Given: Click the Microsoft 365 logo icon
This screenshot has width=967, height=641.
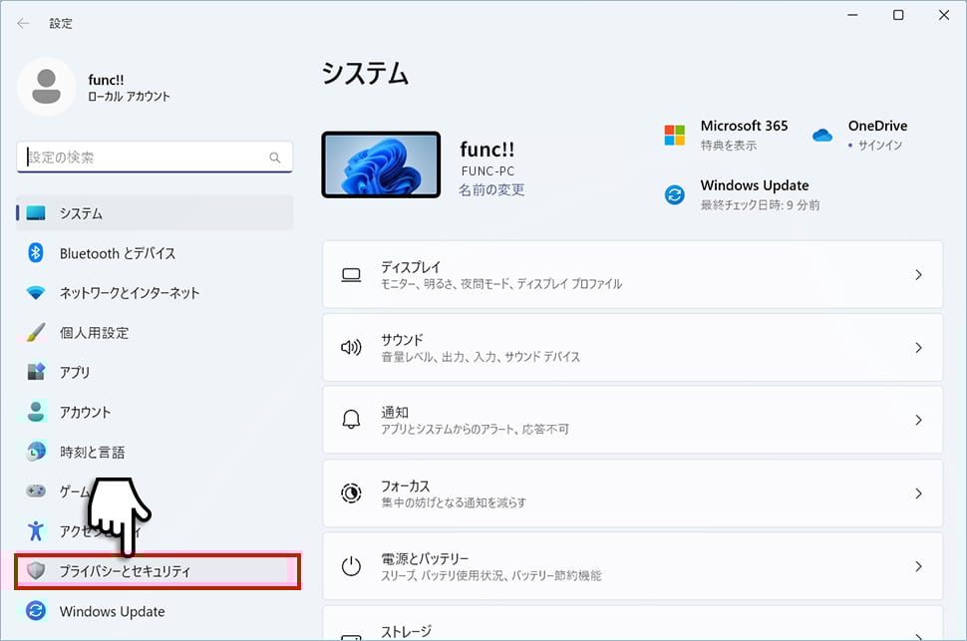Looking at the screenshot, I should coord(675,135).
